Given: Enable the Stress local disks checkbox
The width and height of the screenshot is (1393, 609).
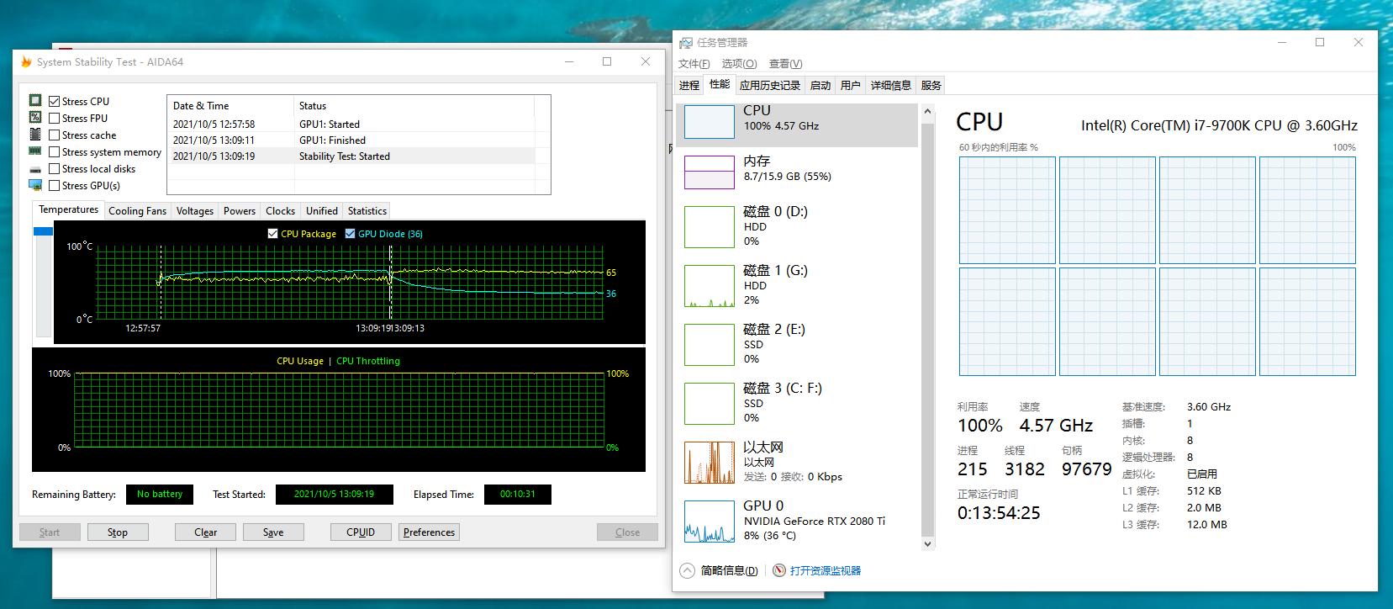Looking at the screenshot, I should pyautogui.click(x=55, y=169).
